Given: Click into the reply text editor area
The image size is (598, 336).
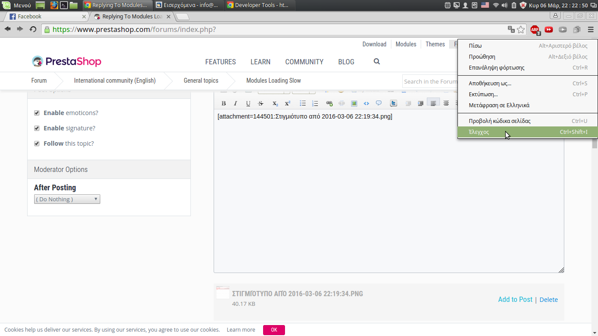Looking at the screenshot, I should click(389, 191).
